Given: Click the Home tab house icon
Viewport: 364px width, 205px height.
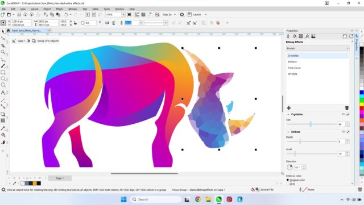Looking at the screenshot, I should coord(9,30).
